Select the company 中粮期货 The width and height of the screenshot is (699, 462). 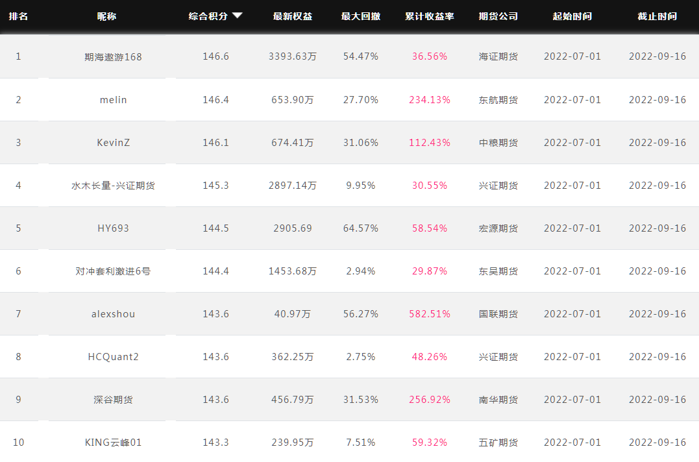pyautogui.click(x=498, y=143)
